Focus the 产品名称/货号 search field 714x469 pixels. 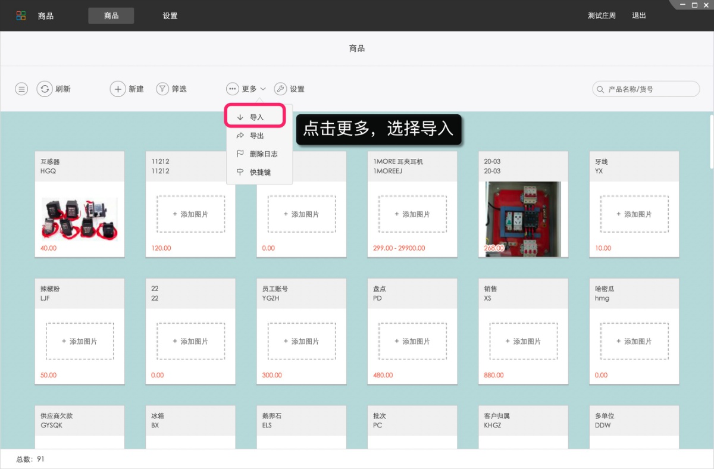tap(646, 89)
